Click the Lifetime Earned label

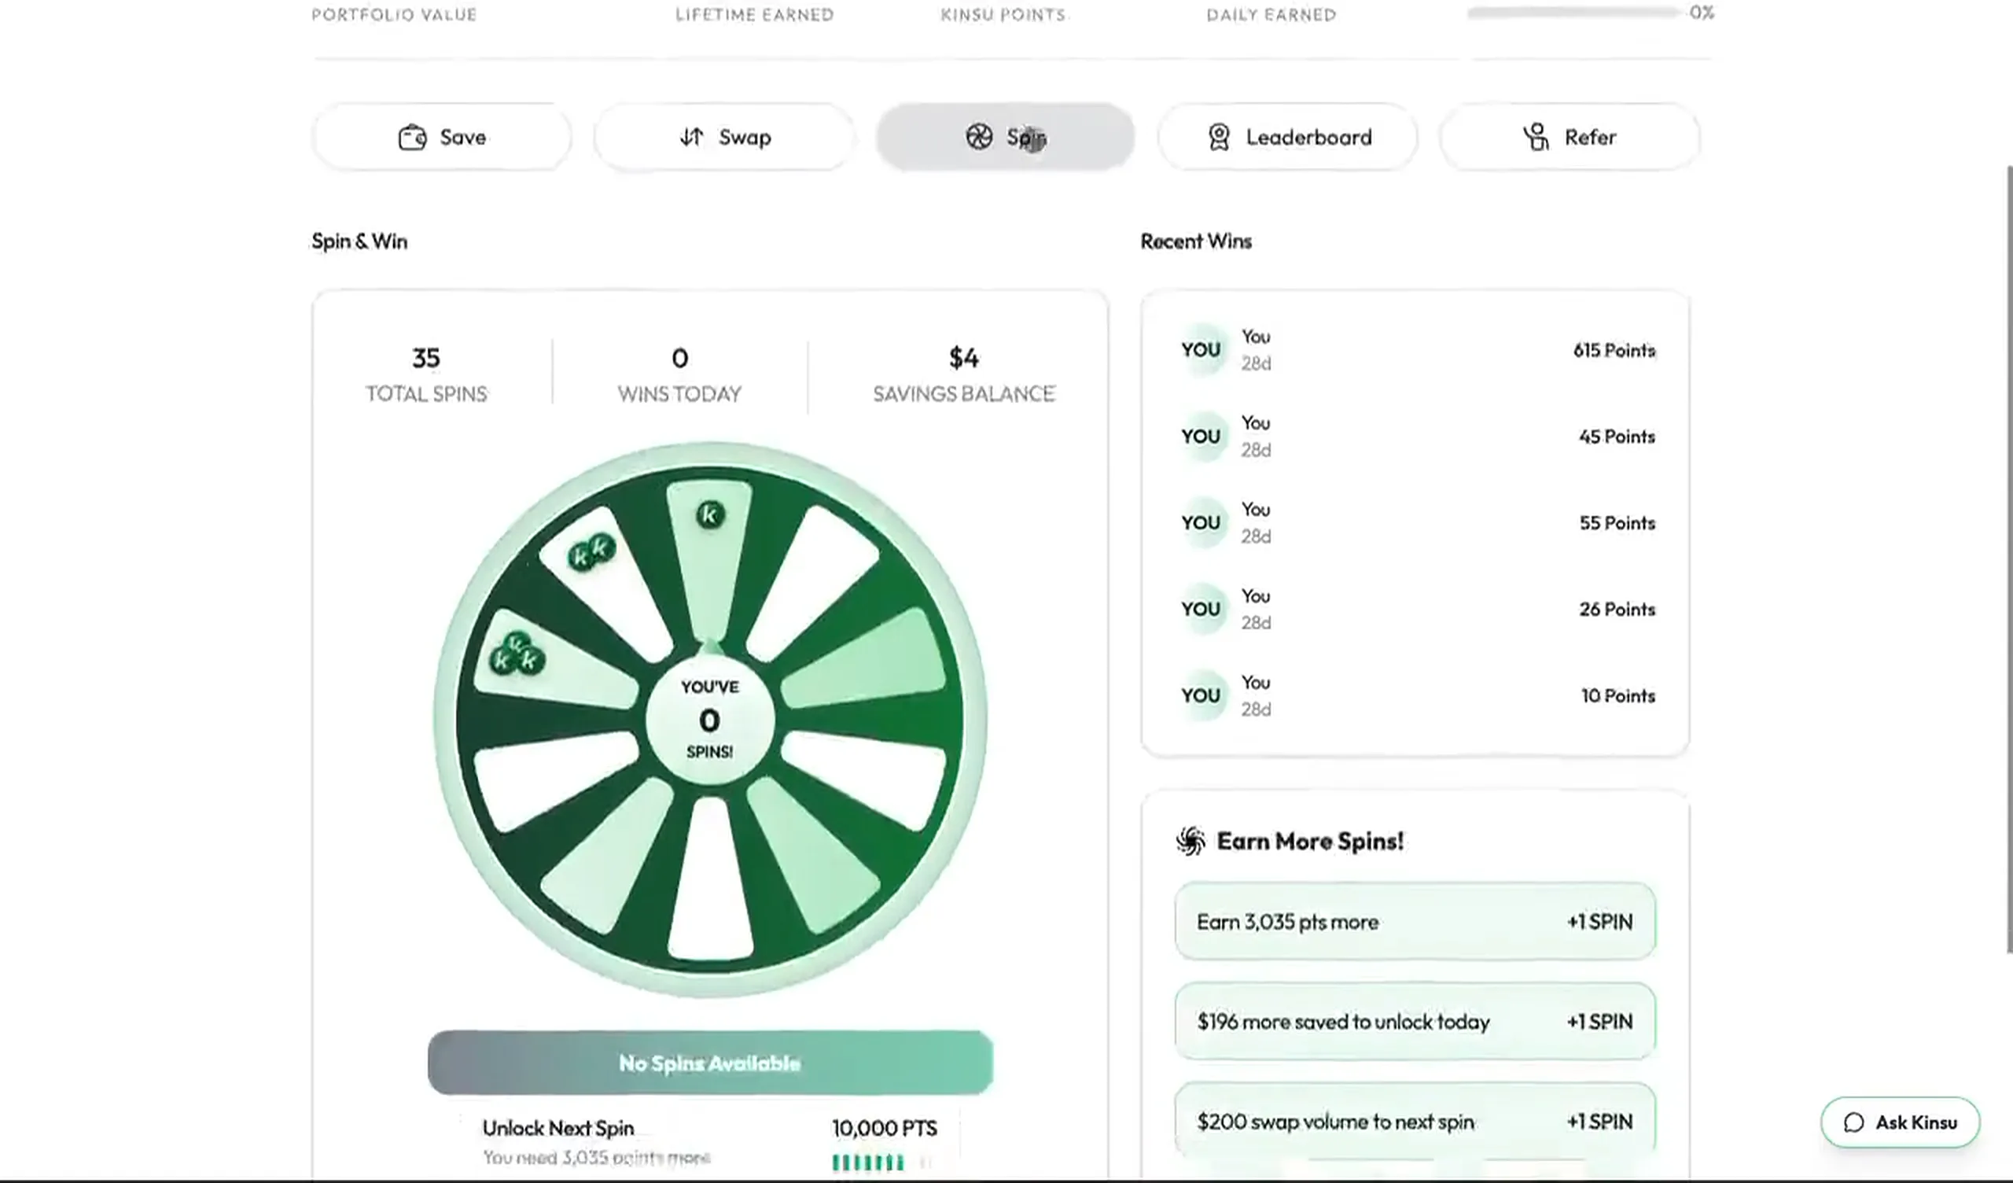tap(754, 14)
